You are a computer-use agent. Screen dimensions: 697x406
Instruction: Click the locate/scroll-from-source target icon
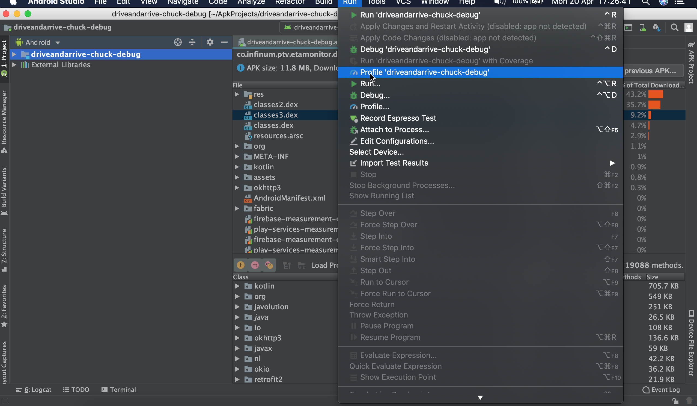pyautogui.click(x=178, y=42)
